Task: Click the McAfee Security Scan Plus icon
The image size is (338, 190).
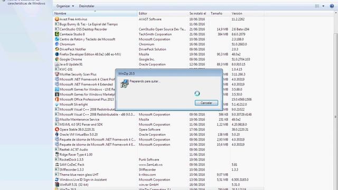Action: 57,74
